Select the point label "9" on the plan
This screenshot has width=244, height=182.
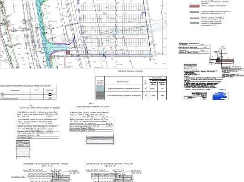point(152,43)
